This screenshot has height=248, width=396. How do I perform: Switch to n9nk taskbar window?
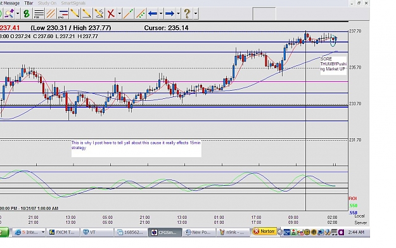[x=233, y=232]
